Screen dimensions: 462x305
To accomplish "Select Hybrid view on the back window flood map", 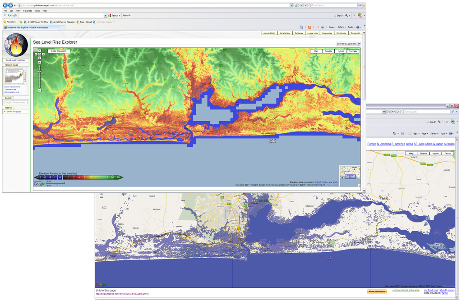I will pos(435,153).
